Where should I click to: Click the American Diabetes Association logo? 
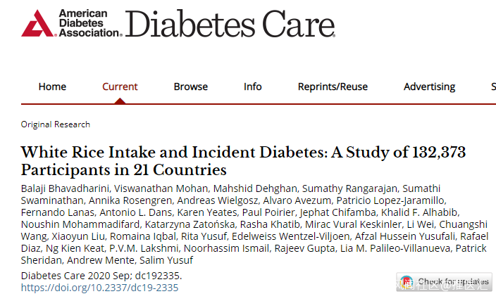click(70, 23)
